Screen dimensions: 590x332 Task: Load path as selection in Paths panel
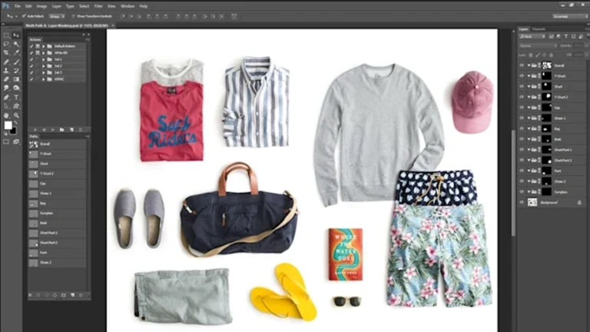[47, 295]
